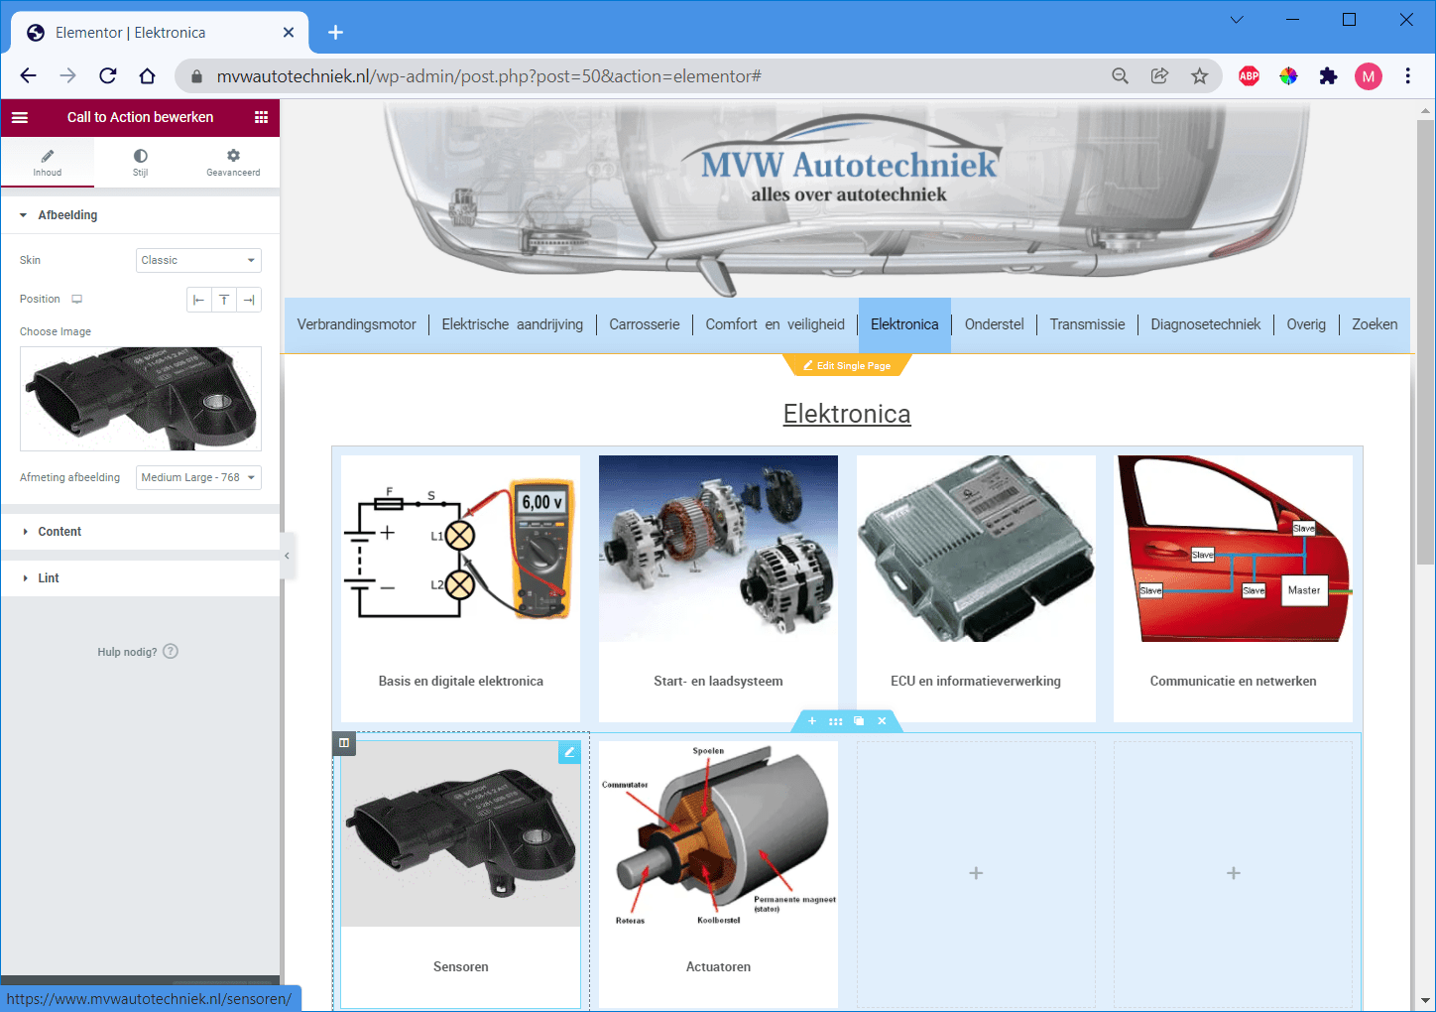1436x1012 pixels.
Task: Add a new section with the plus handle icon
Action: tap(812, 721)
